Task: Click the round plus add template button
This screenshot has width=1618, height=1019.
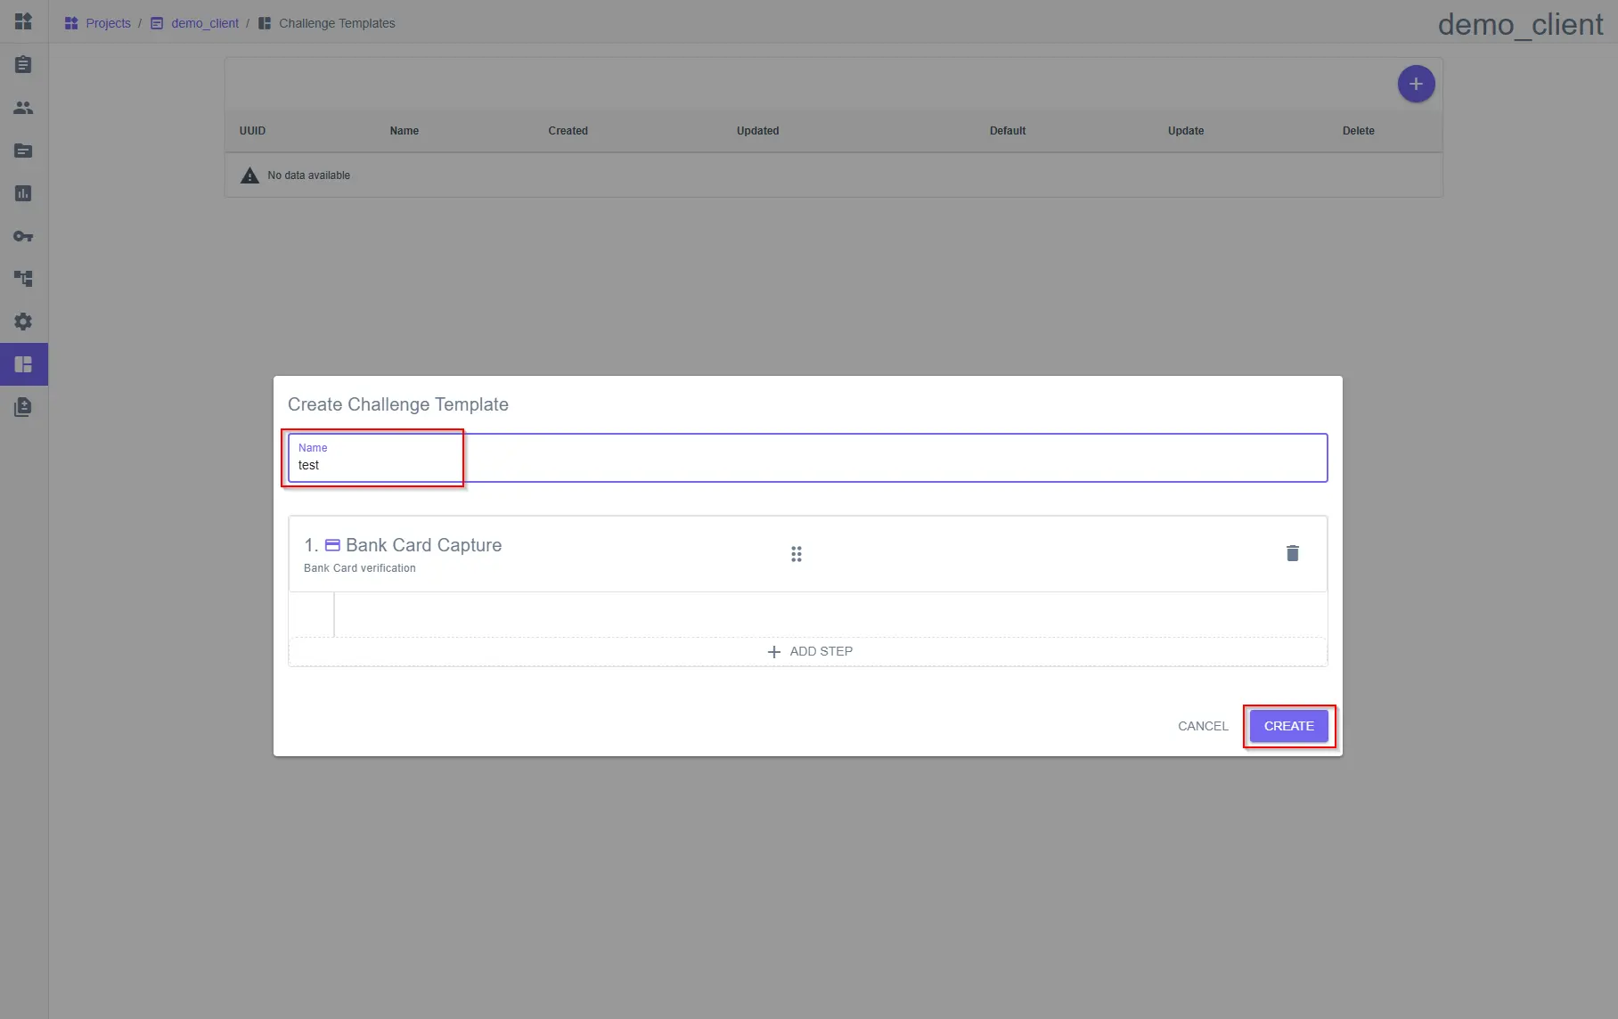Action: [x=1415, y=84]
